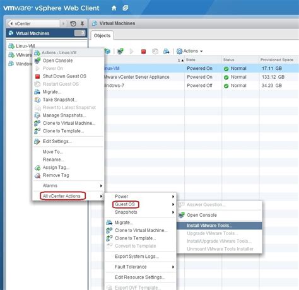The width and height of the screenshot is (299, 290).
Task: Expand the Power submenu
Action: [141, 197]
